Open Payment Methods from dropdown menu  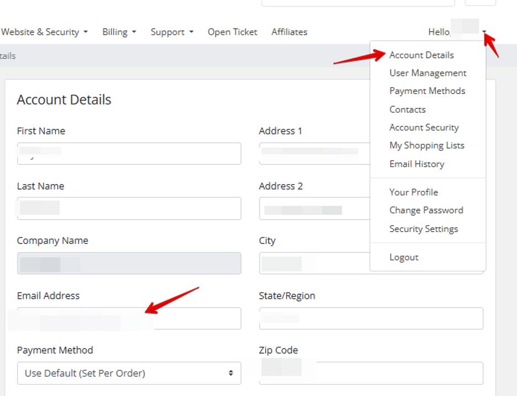pos(427,91)
